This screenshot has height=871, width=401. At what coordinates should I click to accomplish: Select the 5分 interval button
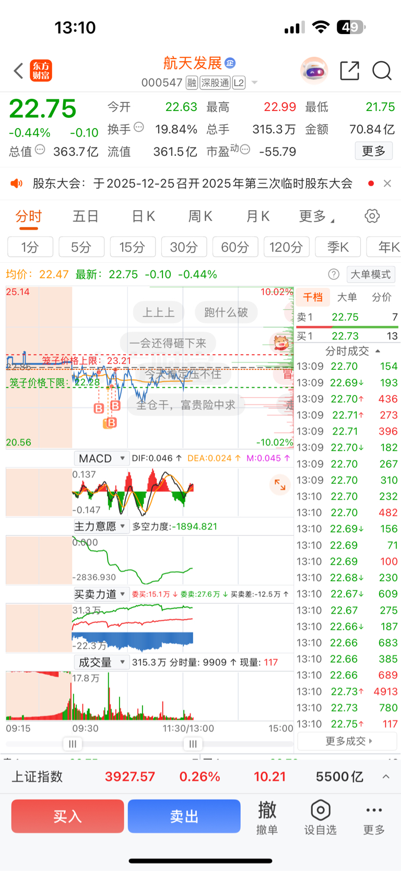coord(81,247)
